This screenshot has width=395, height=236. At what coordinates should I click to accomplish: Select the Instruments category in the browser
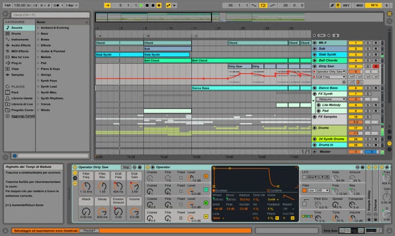[x=19, y=40]
